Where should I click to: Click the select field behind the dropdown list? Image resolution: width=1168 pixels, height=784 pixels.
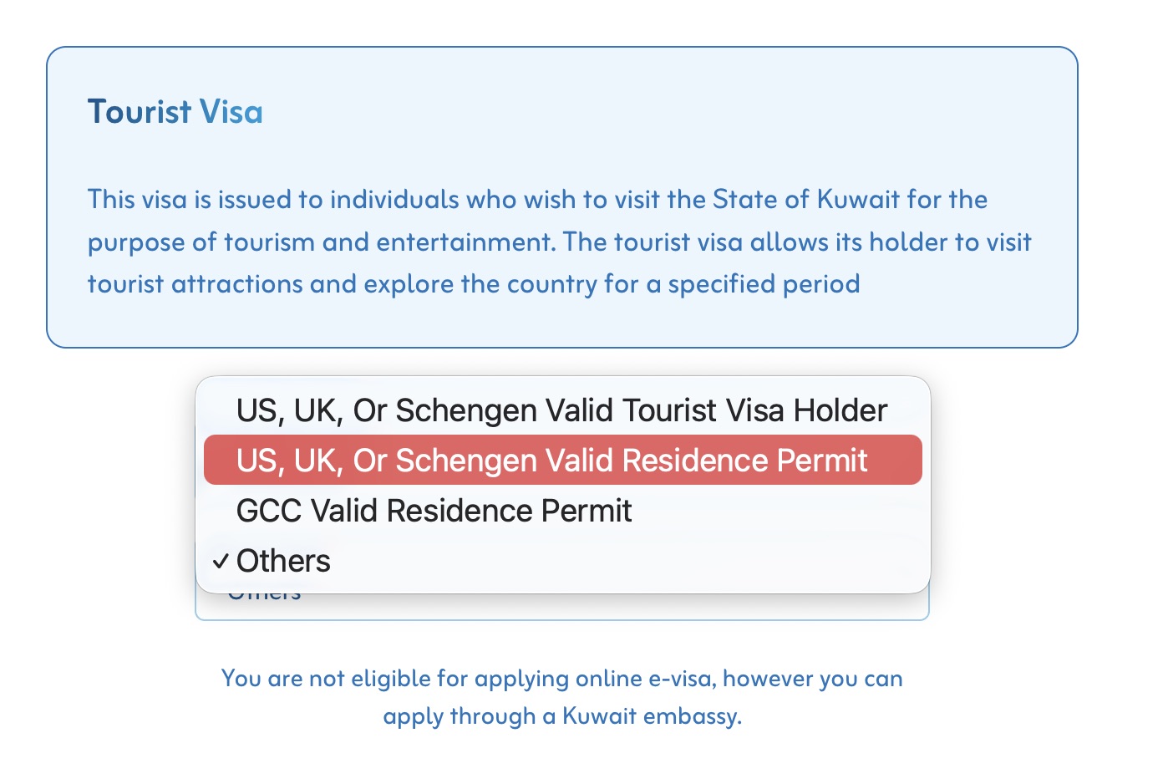coord(585,607)
